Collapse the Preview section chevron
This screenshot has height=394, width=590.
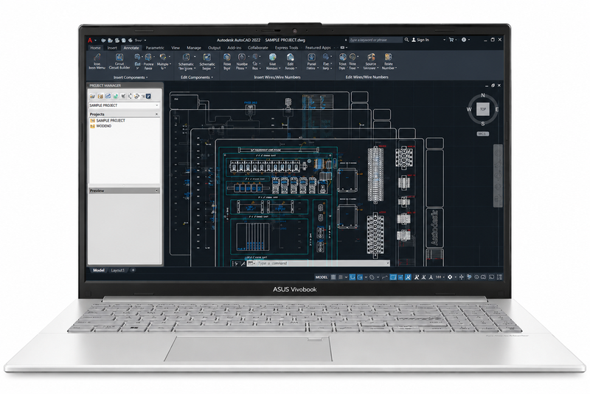(x=156, y=191)
